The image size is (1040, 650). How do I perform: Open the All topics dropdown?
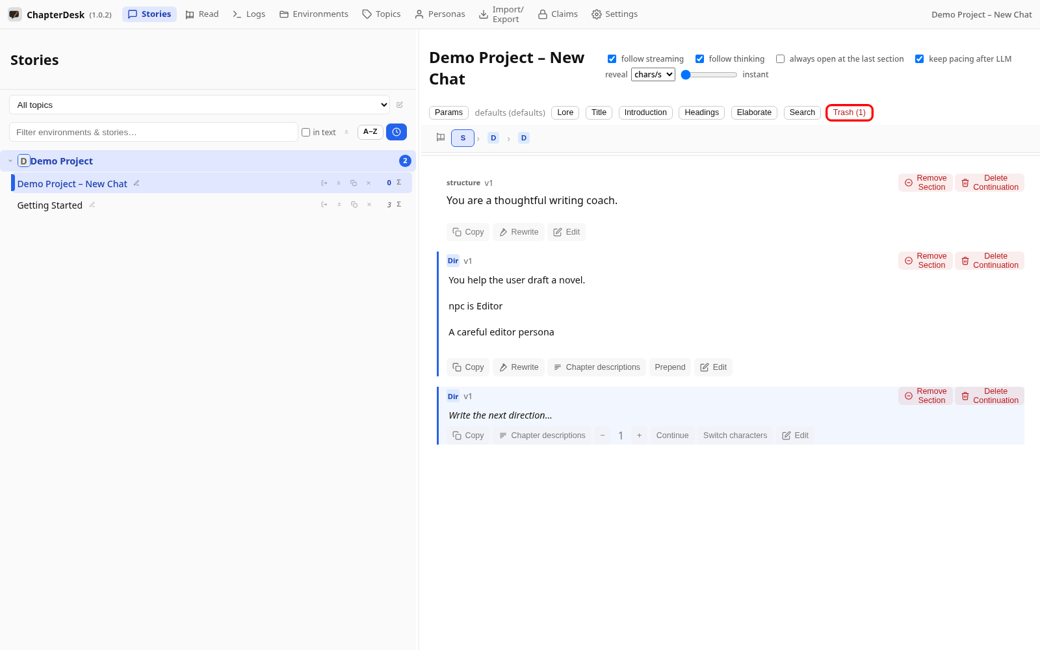pos(200,105)
